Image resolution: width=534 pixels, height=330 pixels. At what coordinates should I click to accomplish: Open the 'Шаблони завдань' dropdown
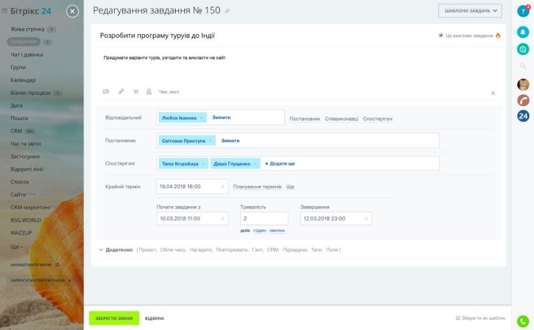[470, 11]
